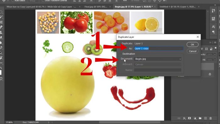Create new fill or adjustment layer
The image size is (220, 124).
[195, 118]
